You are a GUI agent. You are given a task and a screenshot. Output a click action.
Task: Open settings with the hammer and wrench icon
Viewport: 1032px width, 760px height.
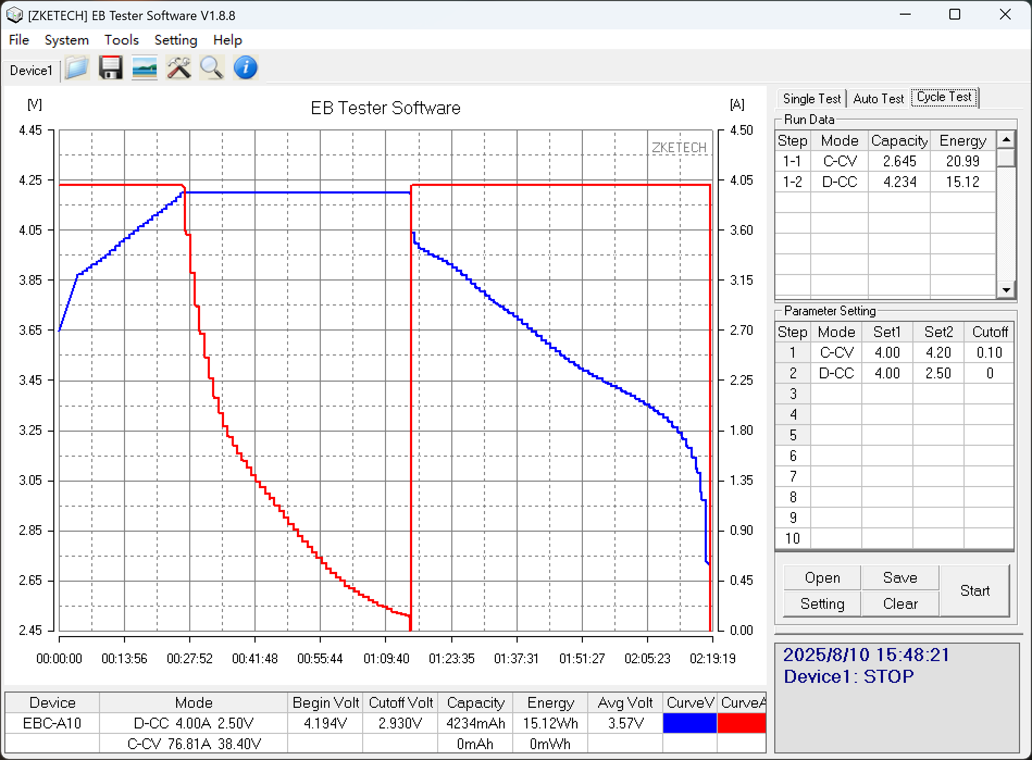[178, 68]
